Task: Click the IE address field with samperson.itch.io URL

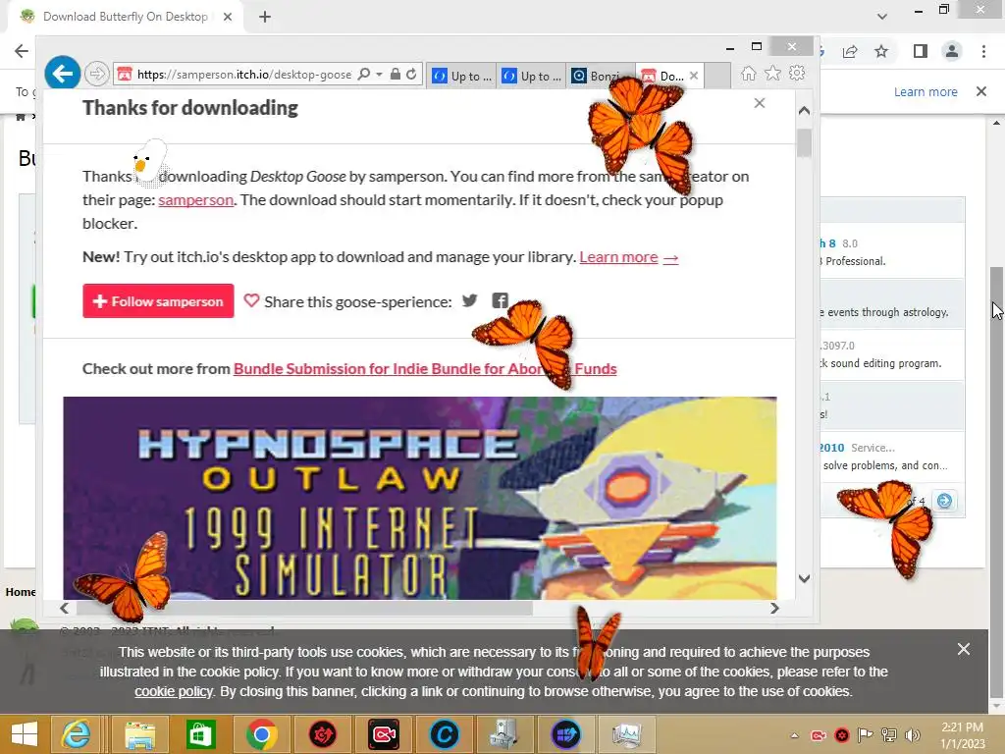Action: [x=243, y=75]
